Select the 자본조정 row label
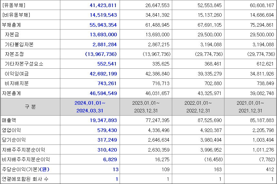Screen dimensions: 277x184 [14, 54]
